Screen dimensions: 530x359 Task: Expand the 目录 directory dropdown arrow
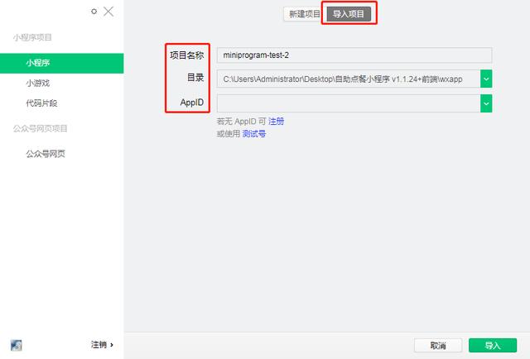coord(486,79)
